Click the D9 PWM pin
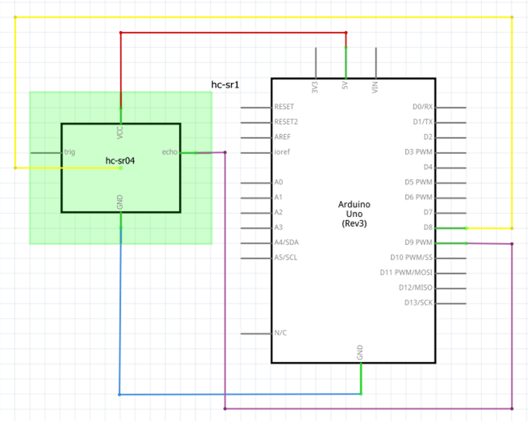The image size is (528, 421). (x=451, y=243)
